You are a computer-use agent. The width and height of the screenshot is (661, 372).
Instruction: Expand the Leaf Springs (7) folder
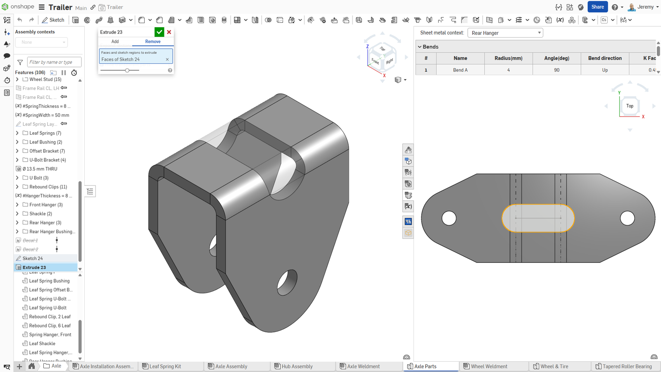[17, 133]
